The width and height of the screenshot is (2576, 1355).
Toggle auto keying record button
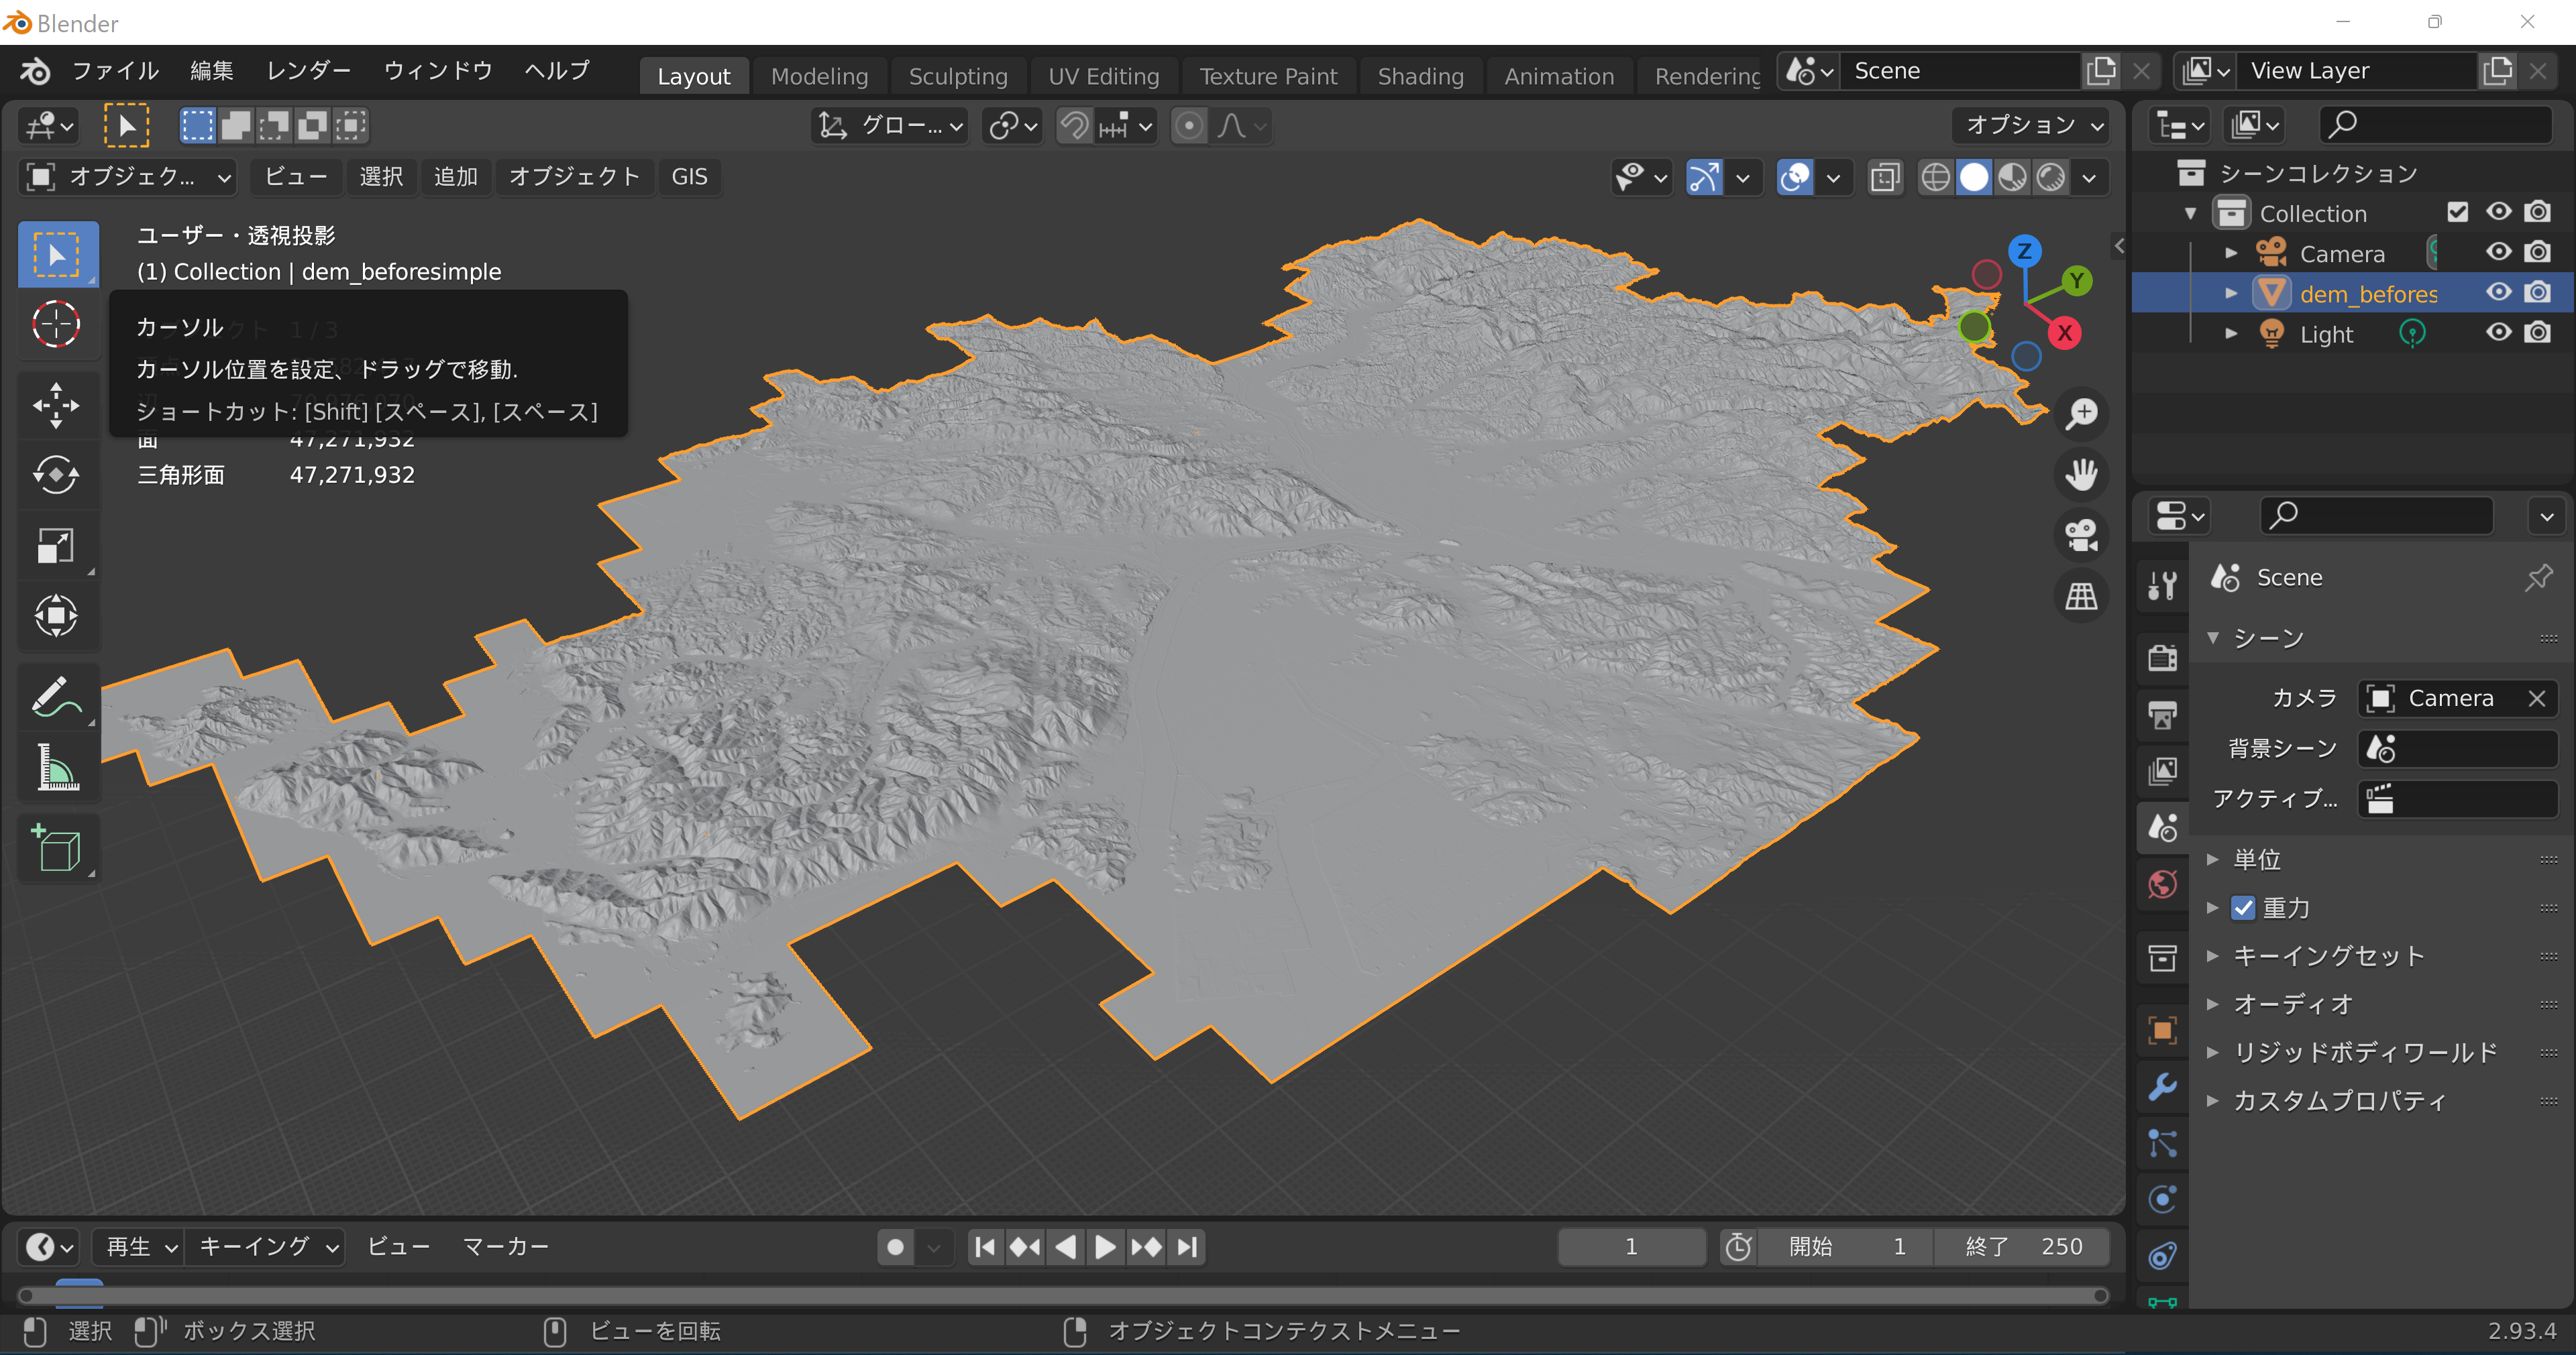896,1247
